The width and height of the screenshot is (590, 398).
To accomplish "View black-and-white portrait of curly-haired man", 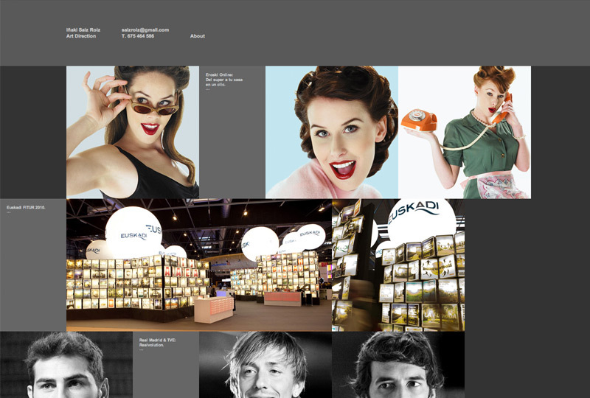I will point(398,365).
